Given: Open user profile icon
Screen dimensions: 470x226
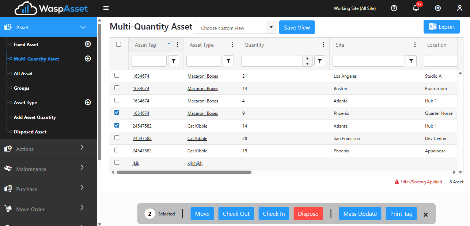Looking at the screenshot, I should pyautogui.click(x=460, y=8).
